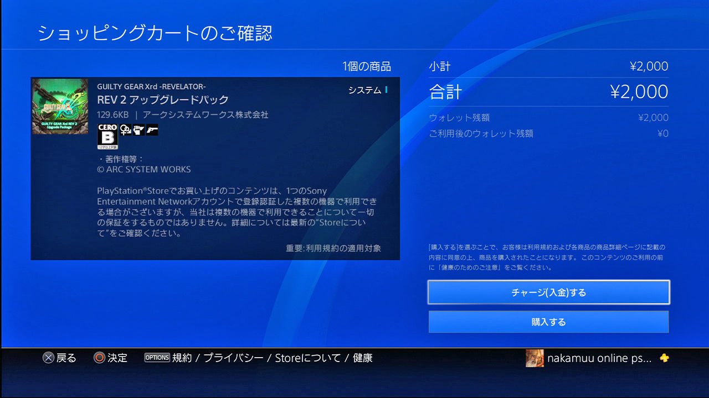Click 規約 / プライバシー / Storeについて / 健康 text
This screenshot has height=398, width=709.
pos(273,358)
